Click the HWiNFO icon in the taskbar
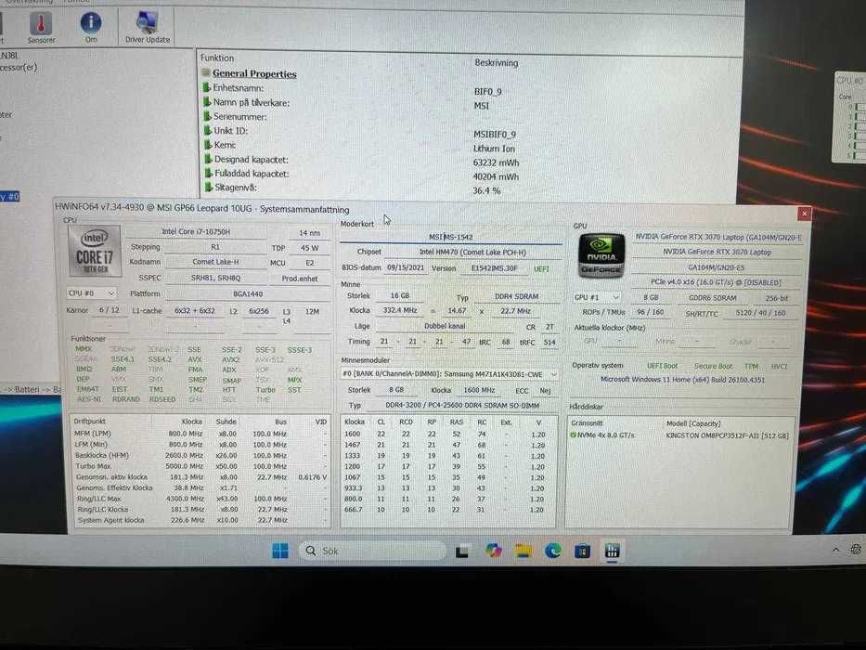This screenshot has width=866, height=650. [612, 551]
